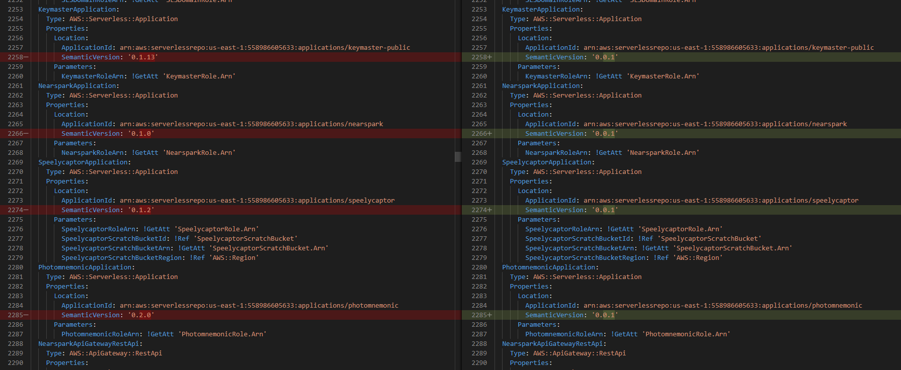This screenshot has height=370, width=901.
Task: Click '0.0.1' on added line 2266+
Action: pos(605,134)
